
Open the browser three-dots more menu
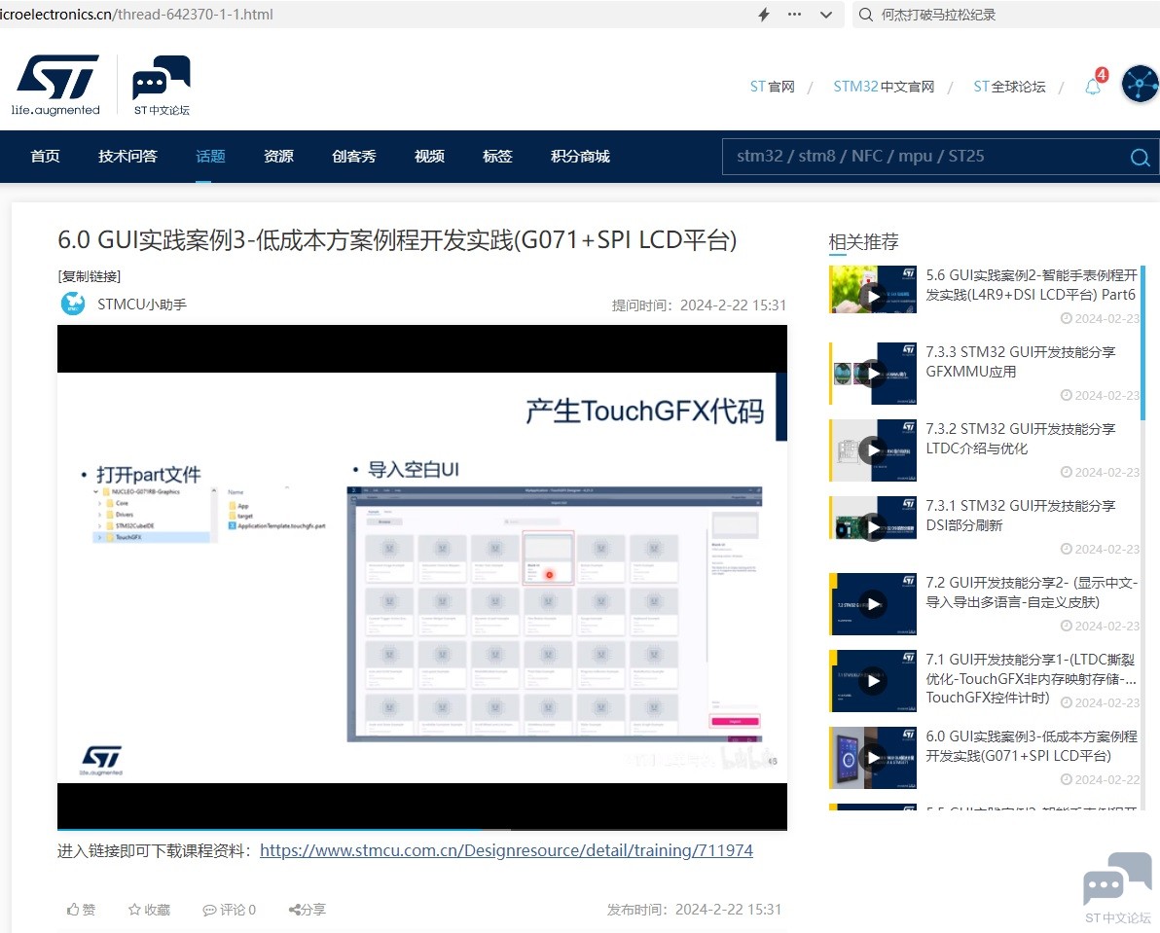[794, 14]
